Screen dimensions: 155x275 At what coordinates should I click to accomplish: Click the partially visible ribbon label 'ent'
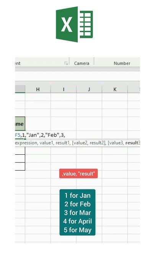(18, 63)
